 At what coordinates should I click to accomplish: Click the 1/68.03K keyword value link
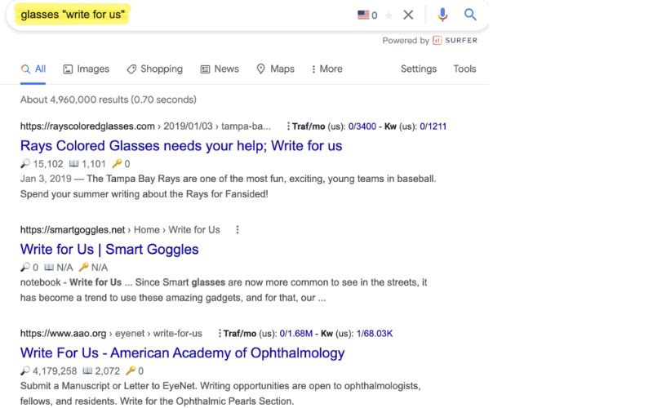[375, 334]
